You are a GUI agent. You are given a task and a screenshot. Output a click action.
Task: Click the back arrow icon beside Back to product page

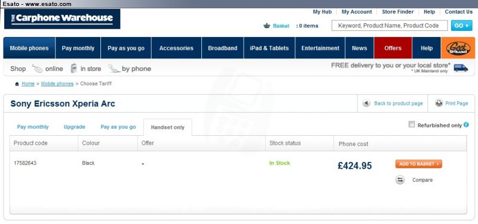coord(366,103)
